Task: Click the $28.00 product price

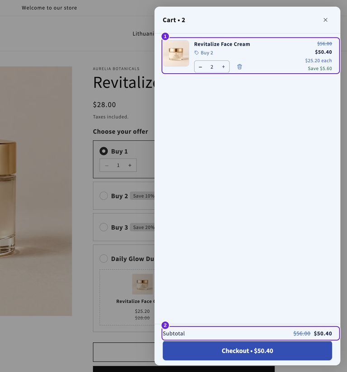Action: tap(104, 104)
